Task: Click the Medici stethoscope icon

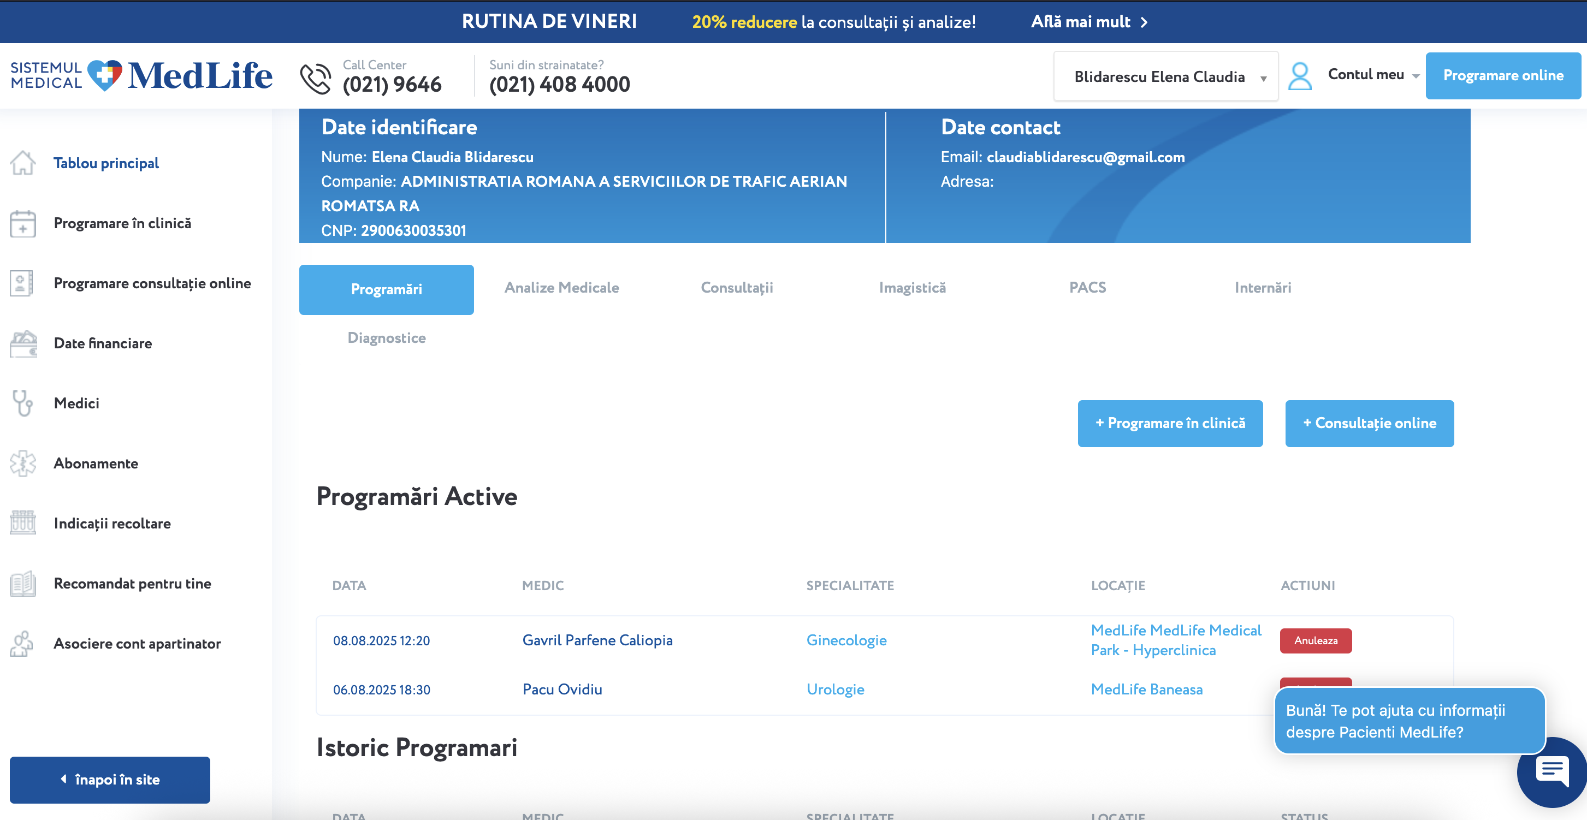Action: point(23,403)
